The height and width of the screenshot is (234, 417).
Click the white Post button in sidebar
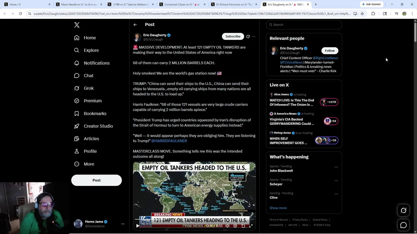tap(96, 180)
